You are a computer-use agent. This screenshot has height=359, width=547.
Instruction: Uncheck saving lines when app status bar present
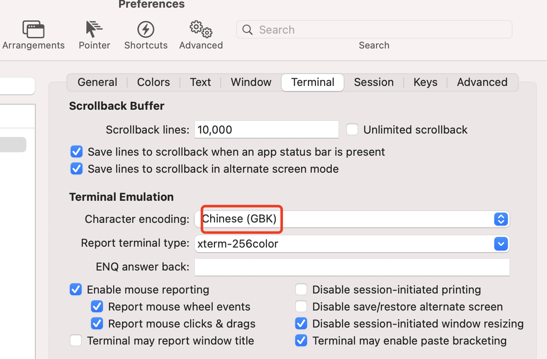pyautogui.click(x=76, y=151)
